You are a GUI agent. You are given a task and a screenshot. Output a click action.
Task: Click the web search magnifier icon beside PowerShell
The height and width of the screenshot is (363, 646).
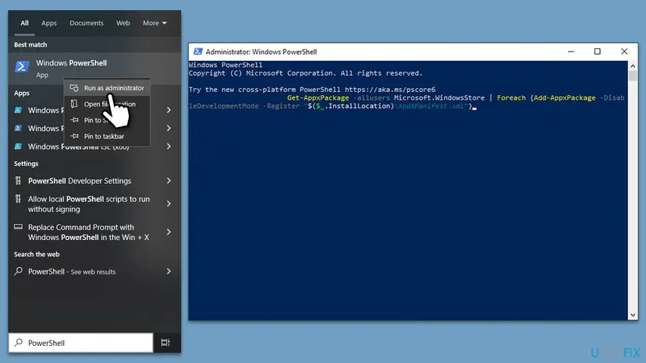[18, 271]
